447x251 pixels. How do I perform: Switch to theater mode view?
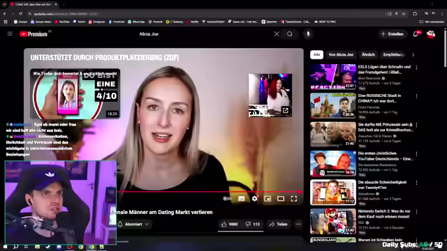(281, 199)
